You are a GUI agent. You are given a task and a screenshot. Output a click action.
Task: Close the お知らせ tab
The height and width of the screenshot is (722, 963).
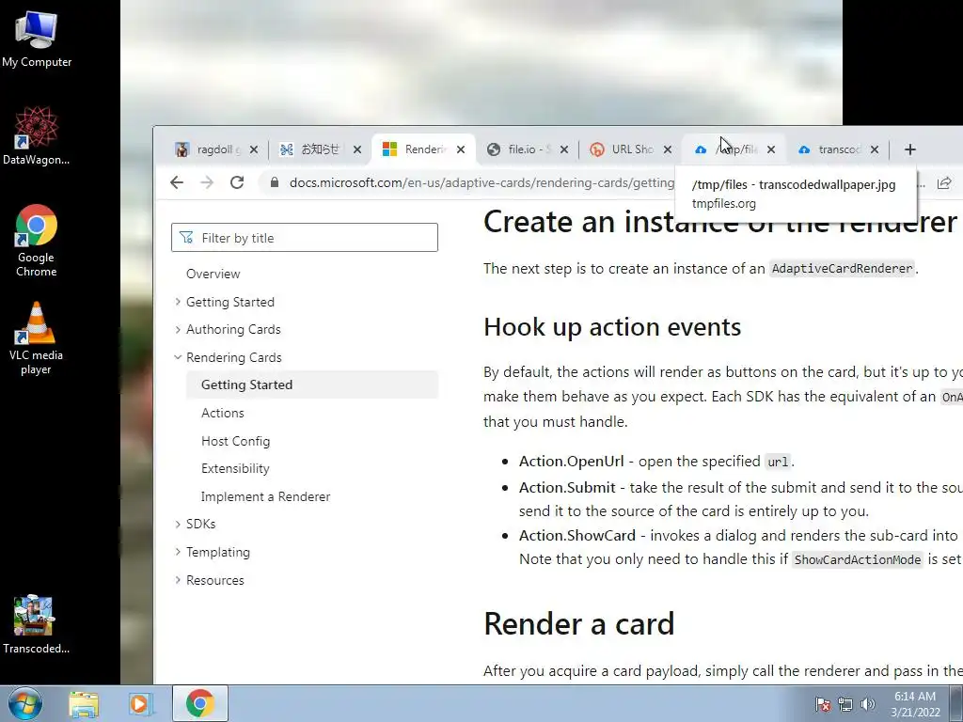(x=357, y=149)
